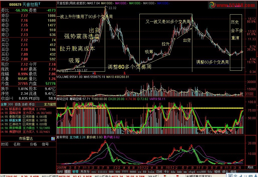Click 另存为 to save the layout
The width and height of the screenshot is (258, 177).
click(84, 171)
